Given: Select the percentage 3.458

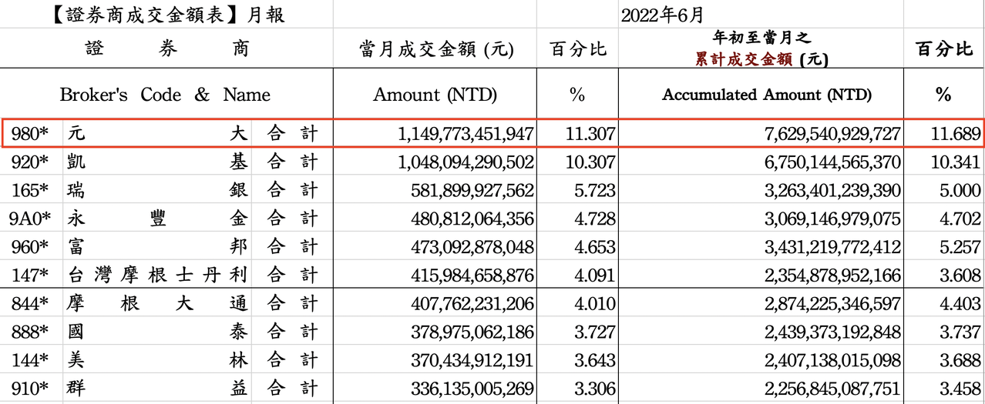Looking at the screenshot, I should point(961,389).
